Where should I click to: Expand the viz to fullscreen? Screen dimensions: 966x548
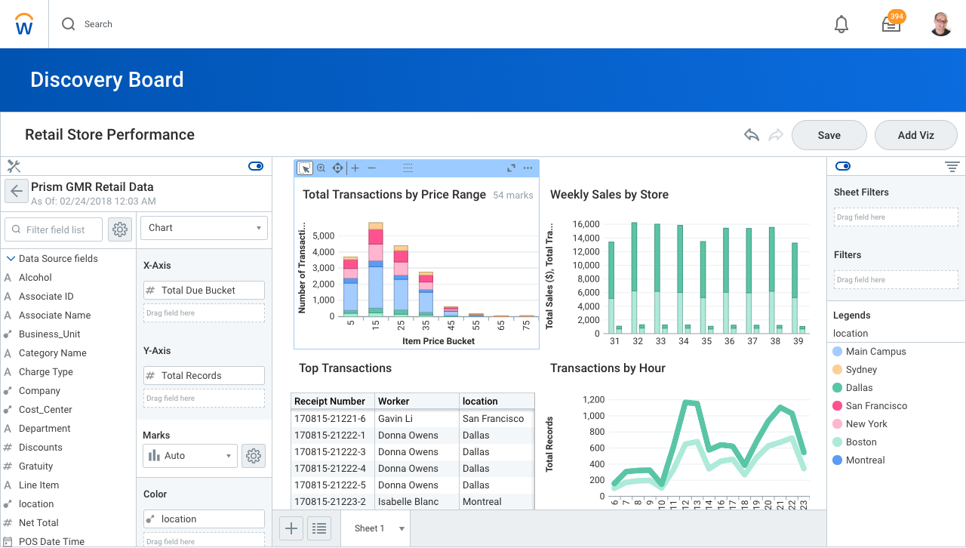(511, 168)
